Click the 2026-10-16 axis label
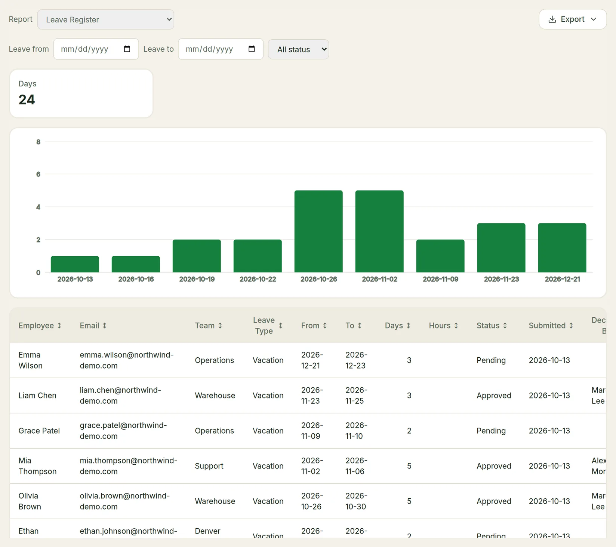 pyautogui.click(x=136, y=279)
